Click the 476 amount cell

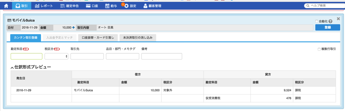tap(272, 98)
